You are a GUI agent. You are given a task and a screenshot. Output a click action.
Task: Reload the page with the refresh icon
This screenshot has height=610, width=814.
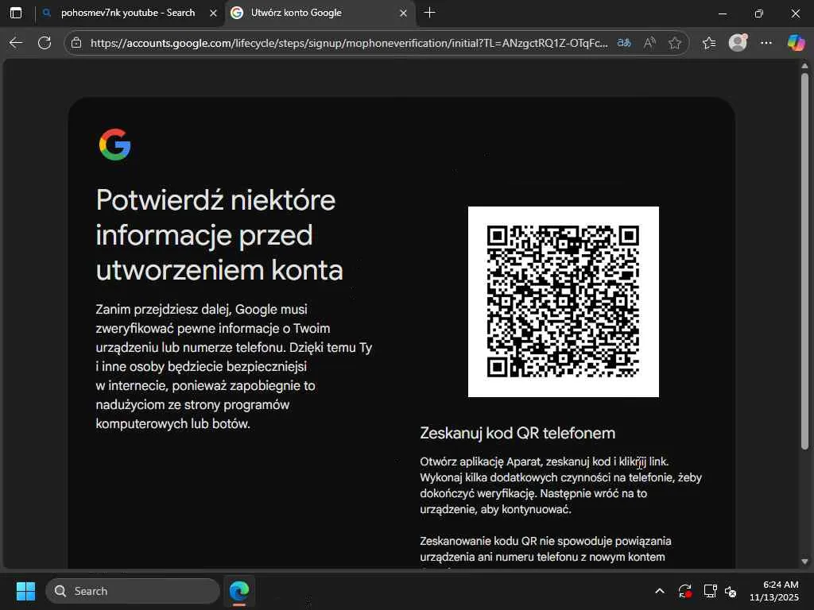pyautogui.click(x=45, y=43)
